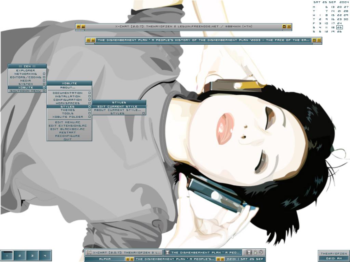Cycle to previous window with left arrow before clock

coord(218,259)
